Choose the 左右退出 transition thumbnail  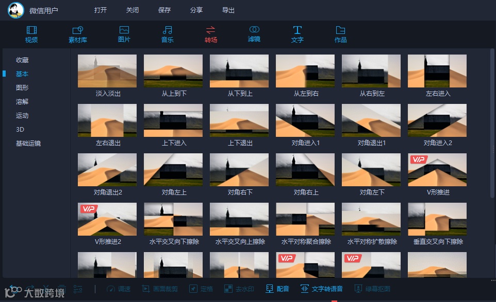107,120
